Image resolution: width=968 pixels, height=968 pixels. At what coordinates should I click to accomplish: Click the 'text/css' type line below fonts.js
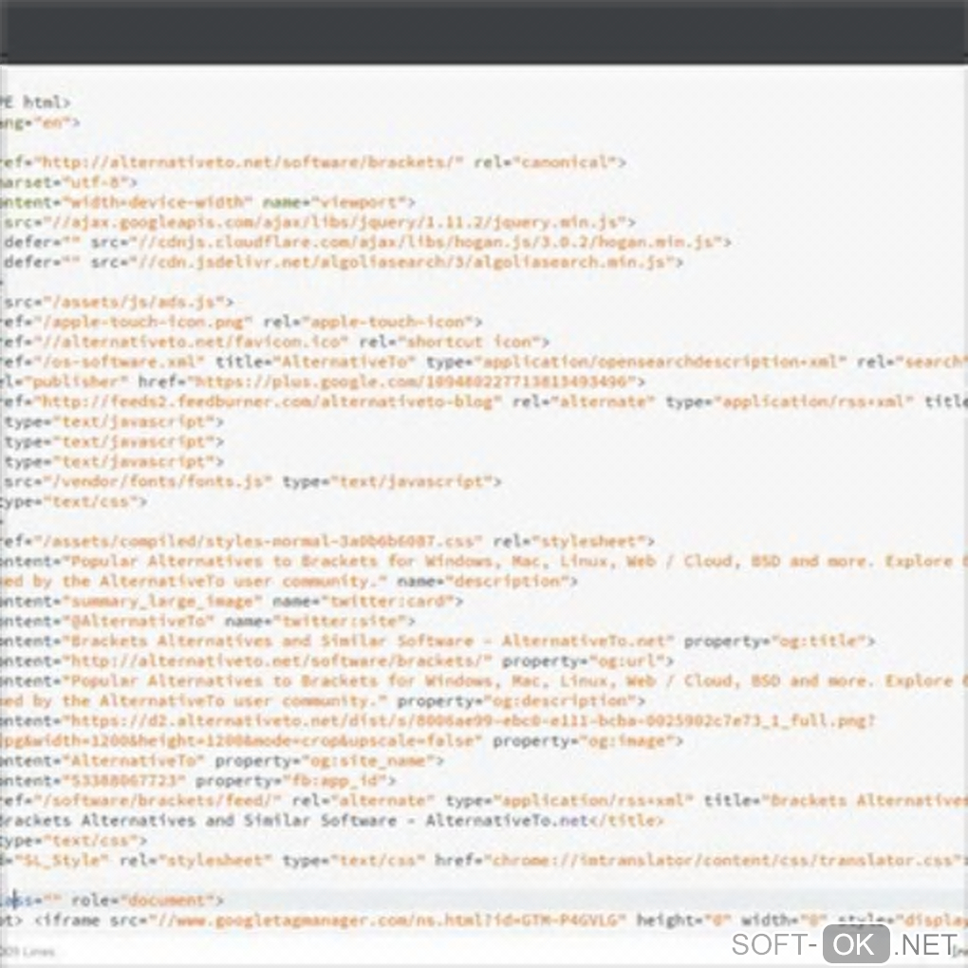tap(74, 501)
